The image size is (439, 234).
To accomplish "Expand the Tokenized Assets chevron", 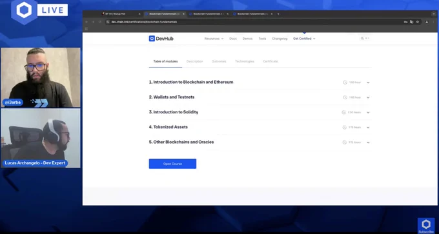I will coord(368,127).
